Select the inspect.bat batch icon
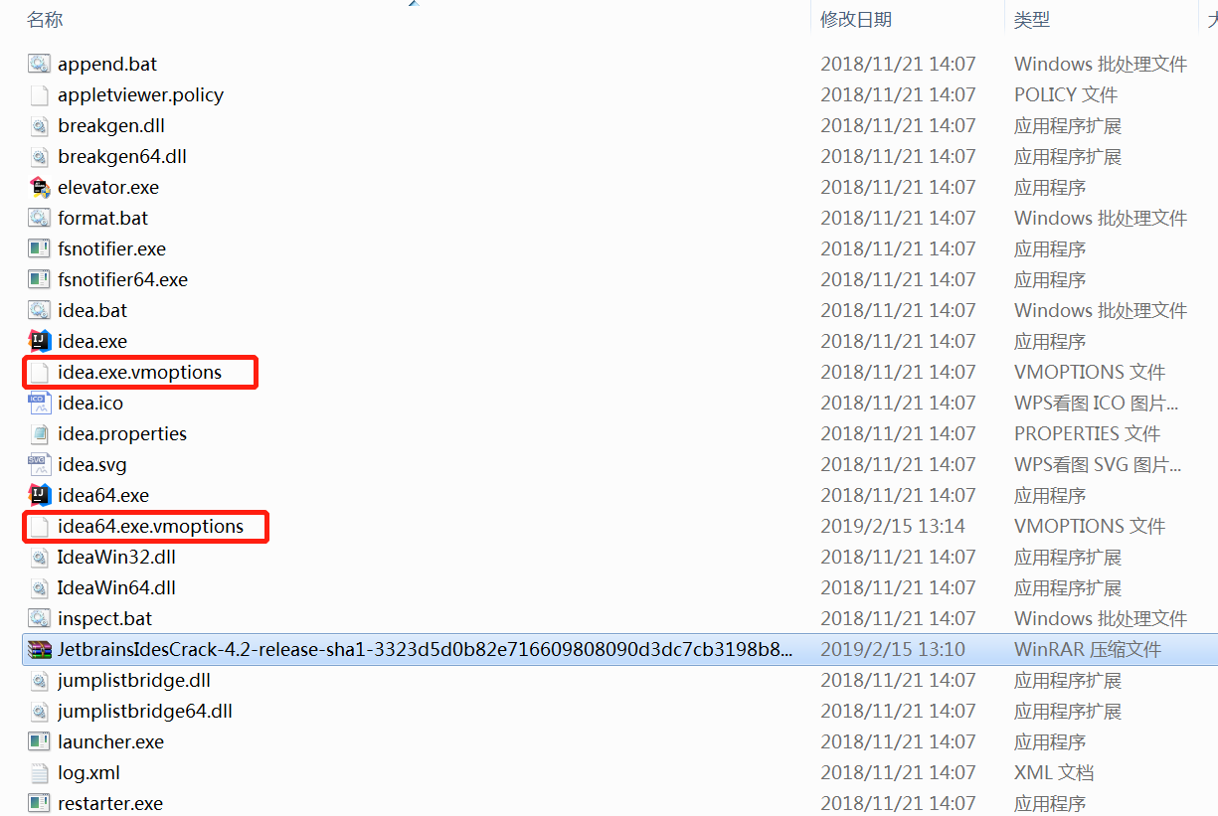This screenshot has width=1218, height=816. (x=40, y=618)
